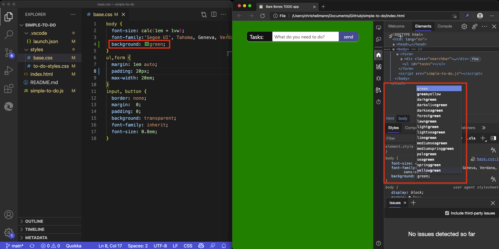Image resolution: width=499 pixels, height=249 pixels.
Task: Collapse the styles folder
Action: pos(26,50)
